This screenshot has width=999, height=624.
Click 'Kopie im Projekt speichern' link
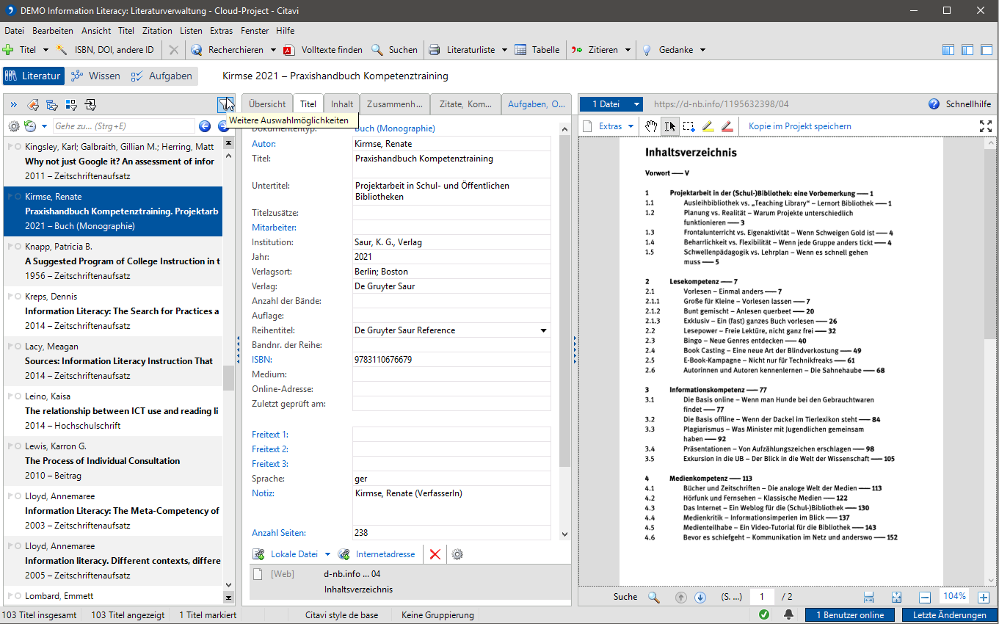point(800,126)
